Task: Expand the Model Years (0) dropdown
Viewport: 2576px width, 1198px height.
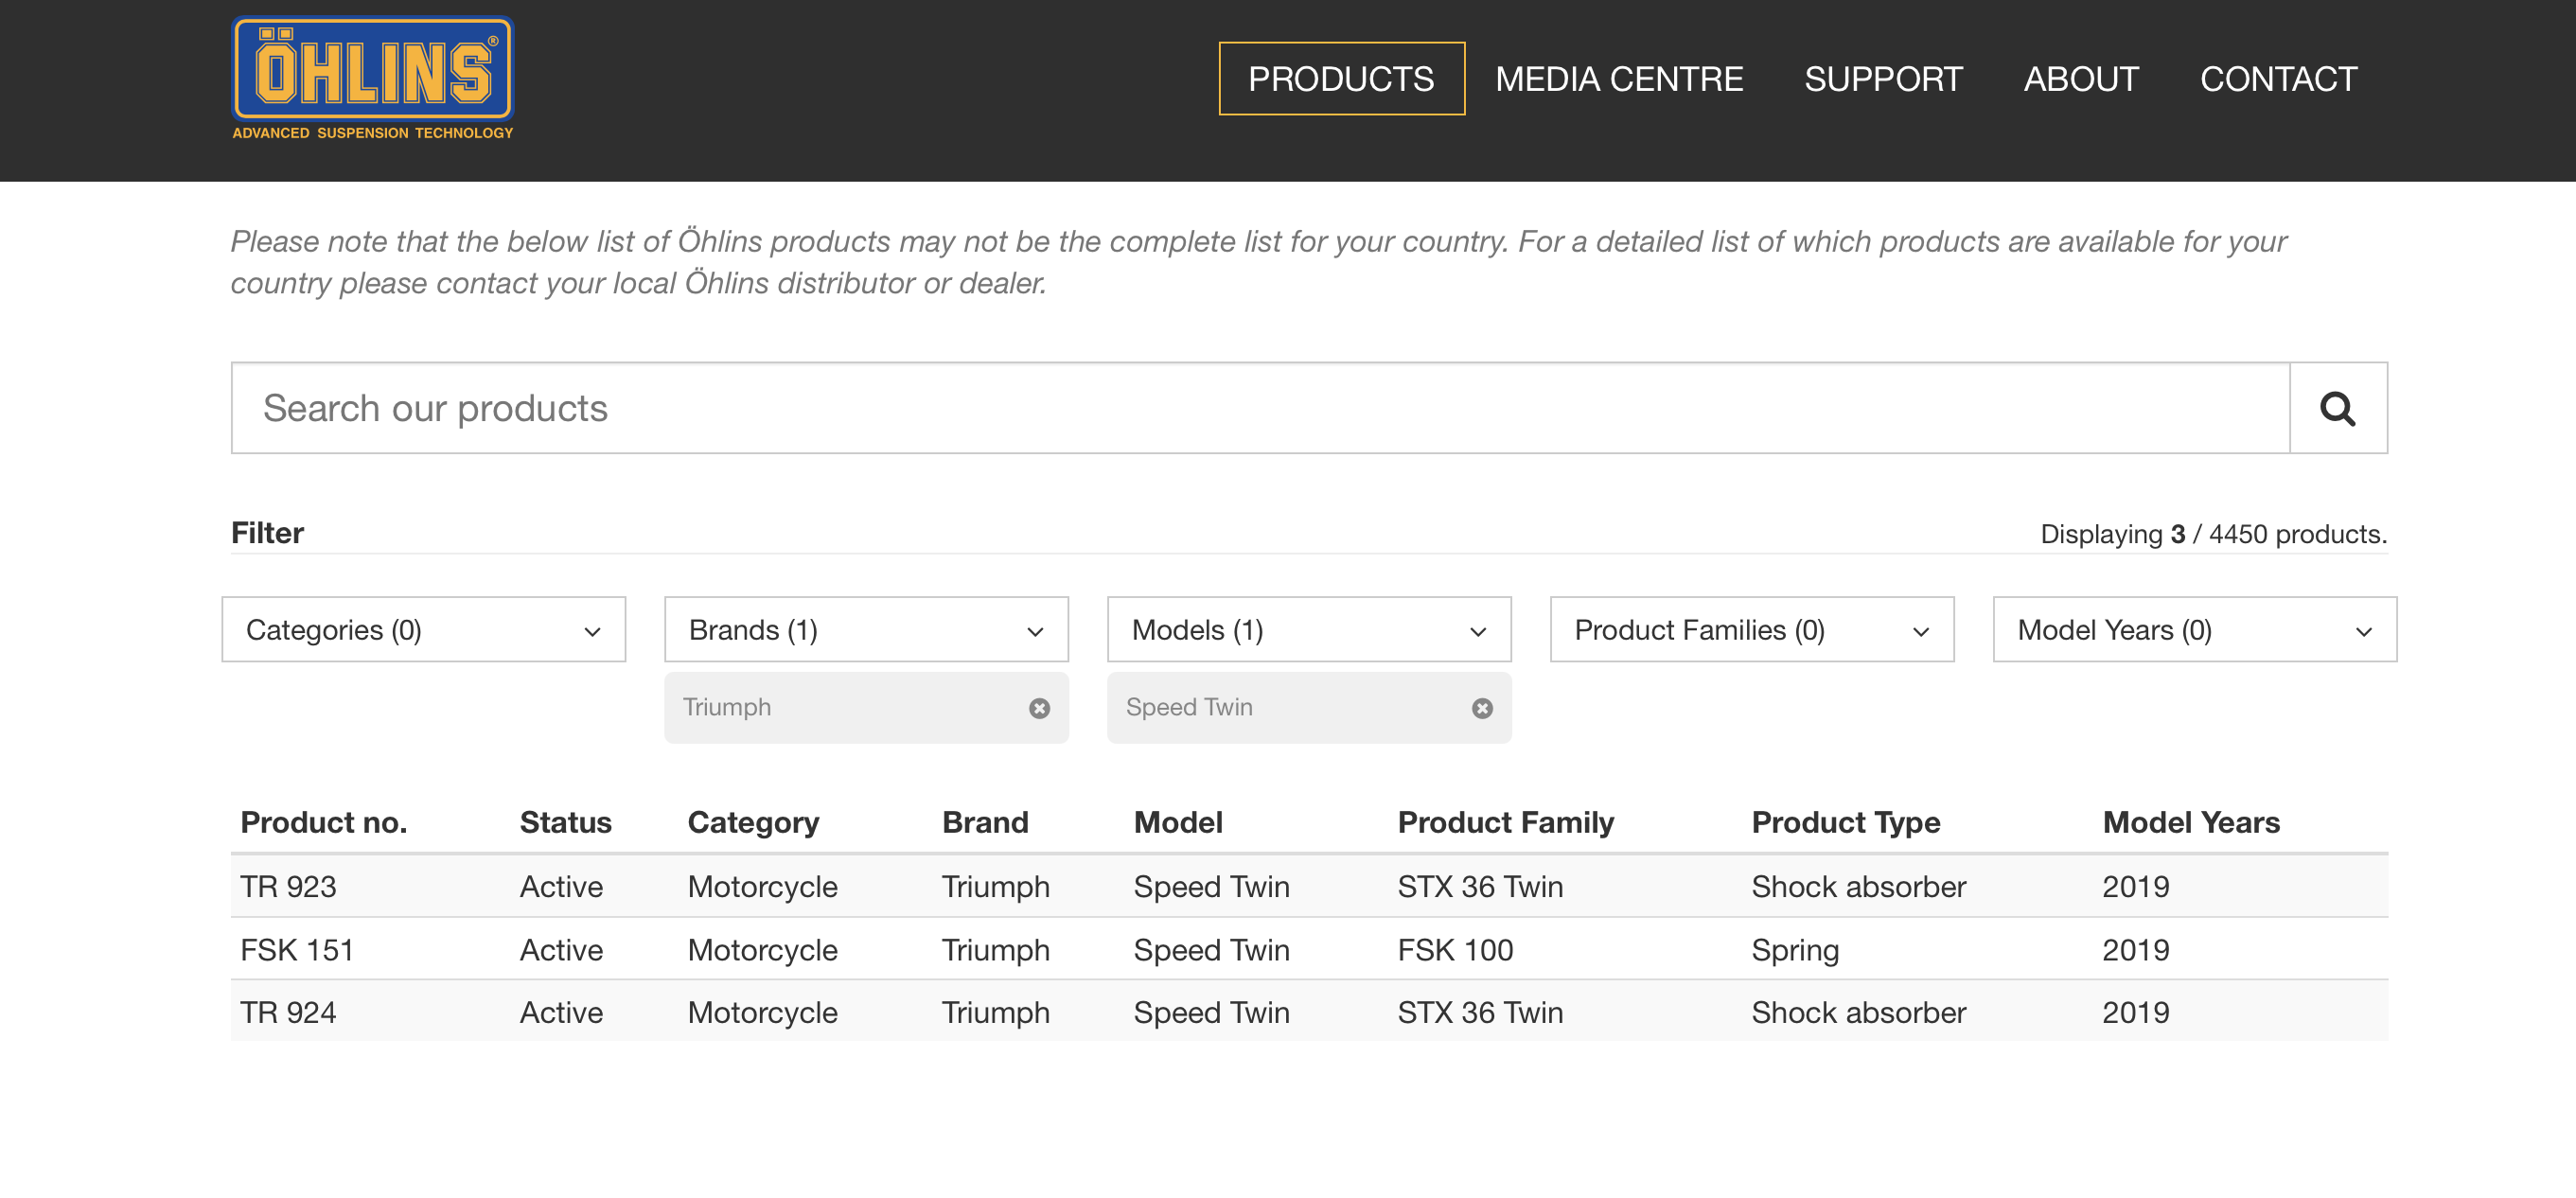Action: tap(2195, 630)
